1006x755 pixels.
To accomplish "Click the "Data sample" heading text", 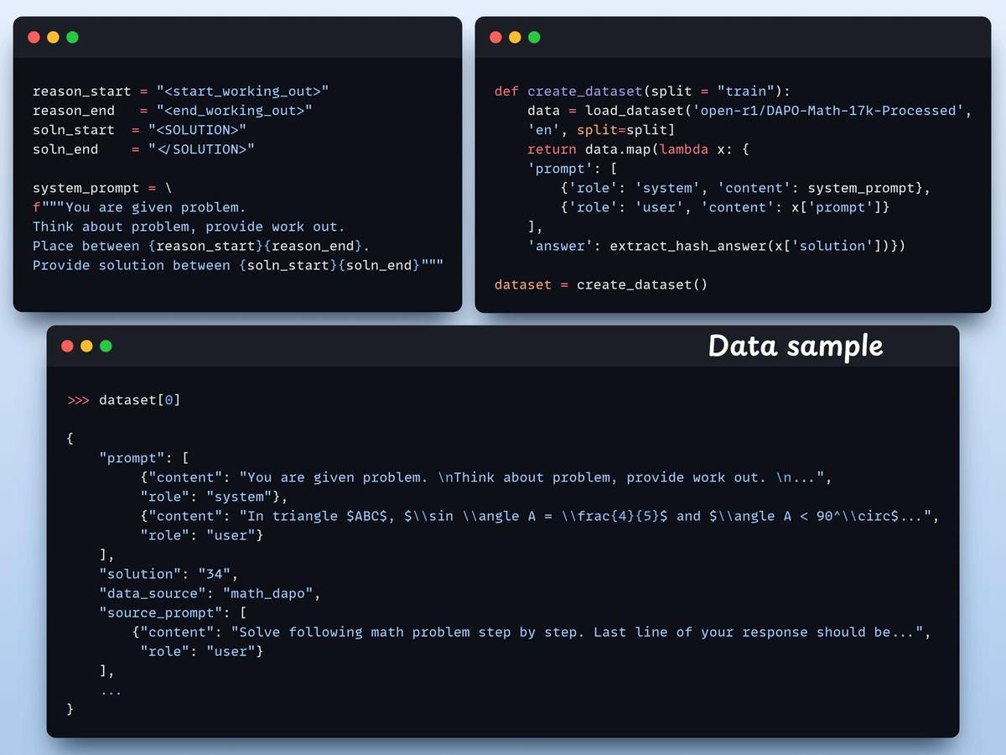I will point(795,346).
